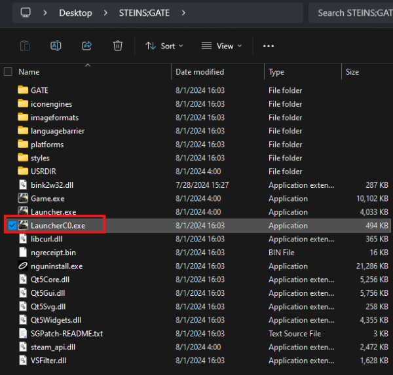This screenshot has height=375, width=393.
Task: Open the View dropdown menu
Action: click(222, 46)
